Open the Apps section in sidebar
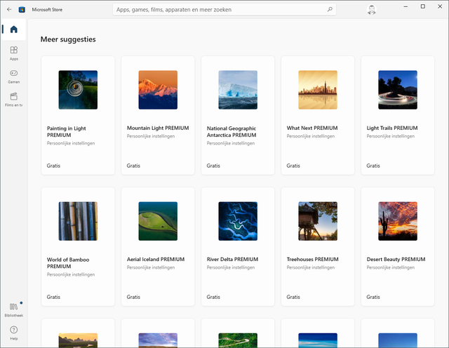The image size is (449, 348). point(13,53)
